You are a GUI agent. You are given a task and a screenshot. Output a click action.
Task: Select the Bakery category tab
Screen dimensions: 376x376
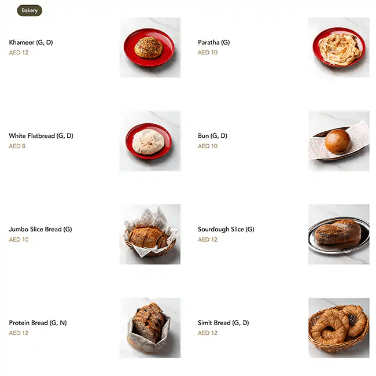pyautogui.click(x=30, y=10)
